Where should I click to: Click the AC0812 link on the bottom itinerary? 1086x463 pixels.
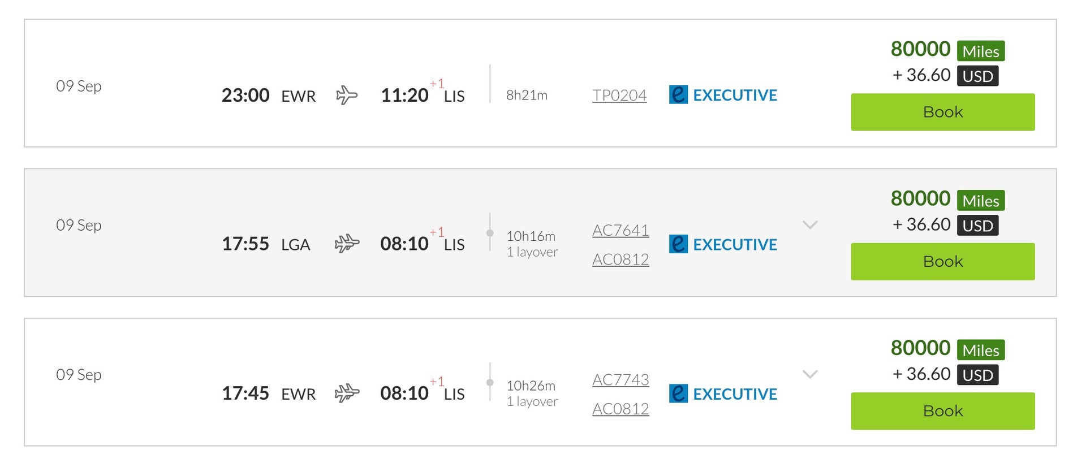pyautogui.click(x=620, y=408)
